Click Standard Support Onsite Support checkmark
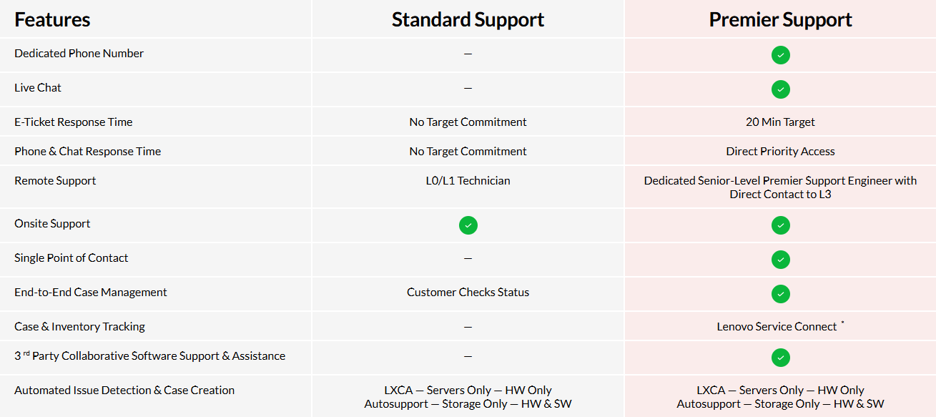The width and height of the screenshot is (936, 417). coord(468,225)
